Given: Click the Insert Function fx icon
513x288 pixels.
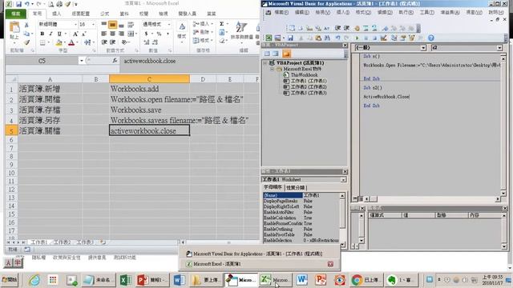Looking at the screenshot, I should coord(115,61).
